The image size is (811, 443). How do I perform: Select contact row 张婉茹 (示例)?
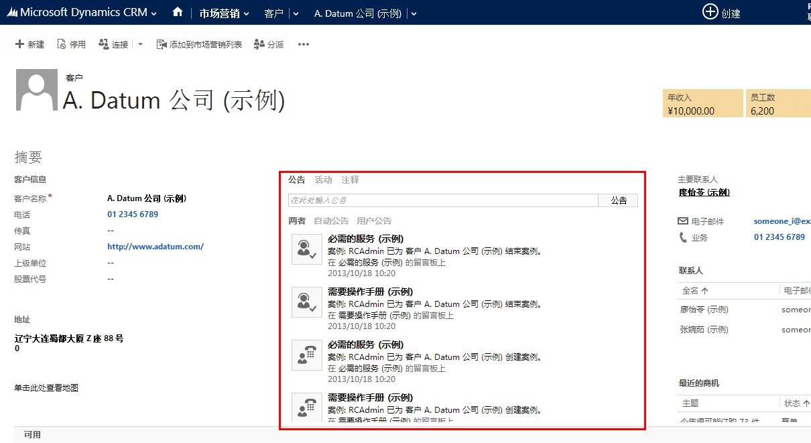(x=704, y=330)
